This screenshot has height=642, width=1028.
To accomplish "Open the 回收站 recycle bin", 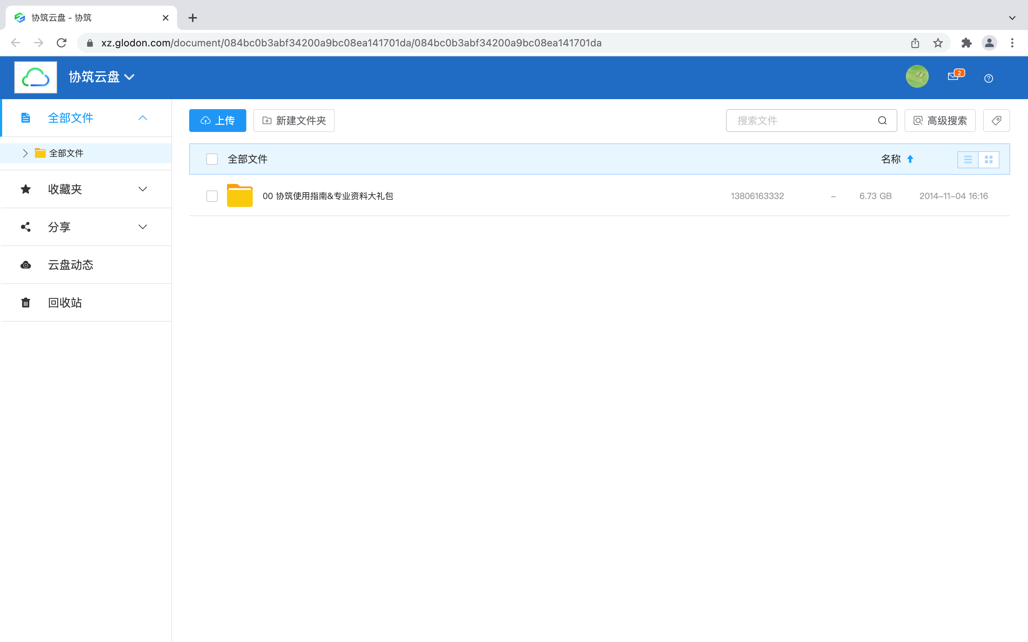I will (x=65, y=303).
